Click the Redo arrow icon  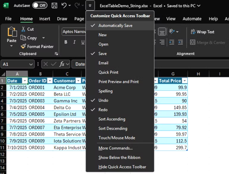77,5
